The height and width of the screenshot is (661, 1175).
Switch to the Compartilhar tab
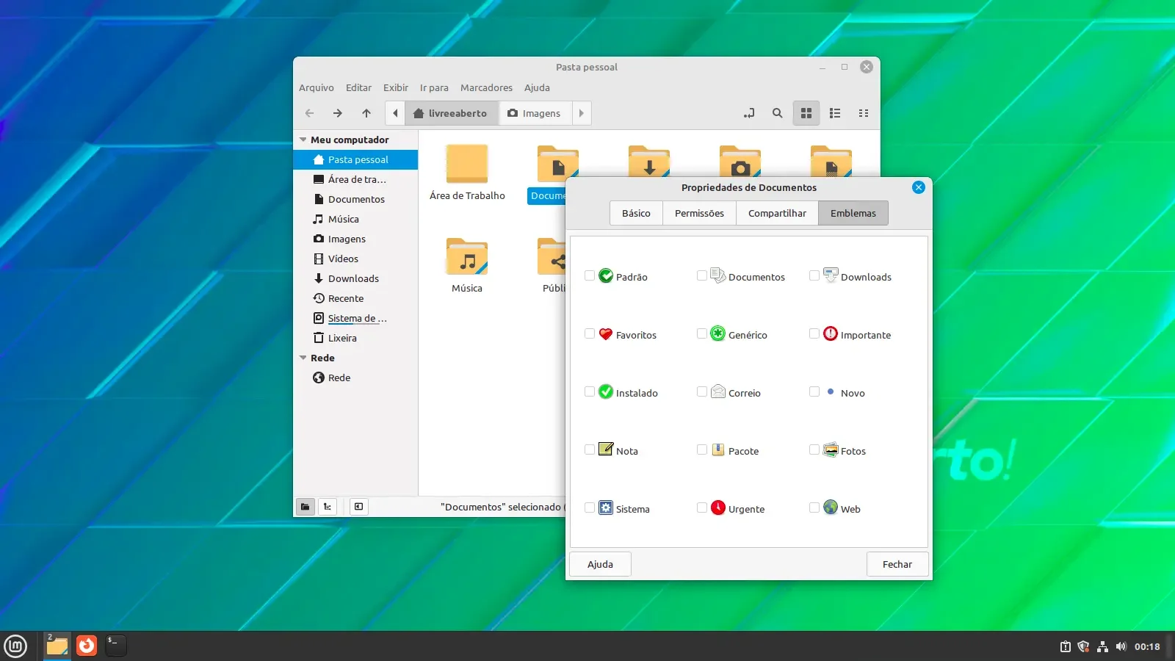(777, 213)
